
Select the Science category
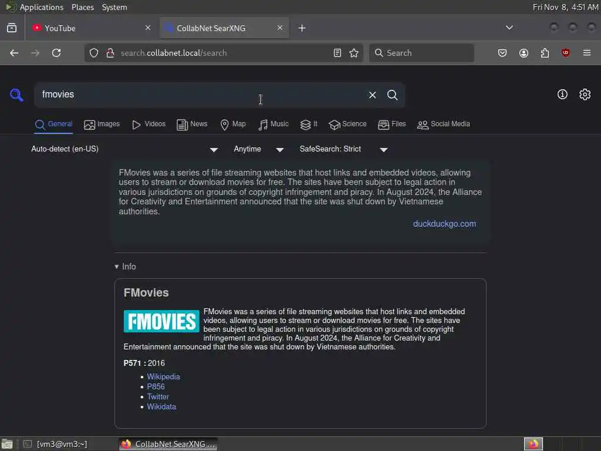coord(347,124)
